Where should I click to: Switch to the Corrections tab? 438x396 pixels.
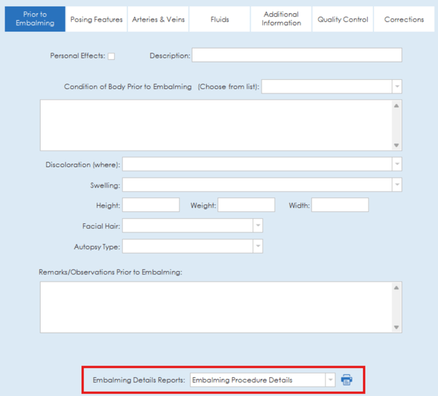point(404,20)
